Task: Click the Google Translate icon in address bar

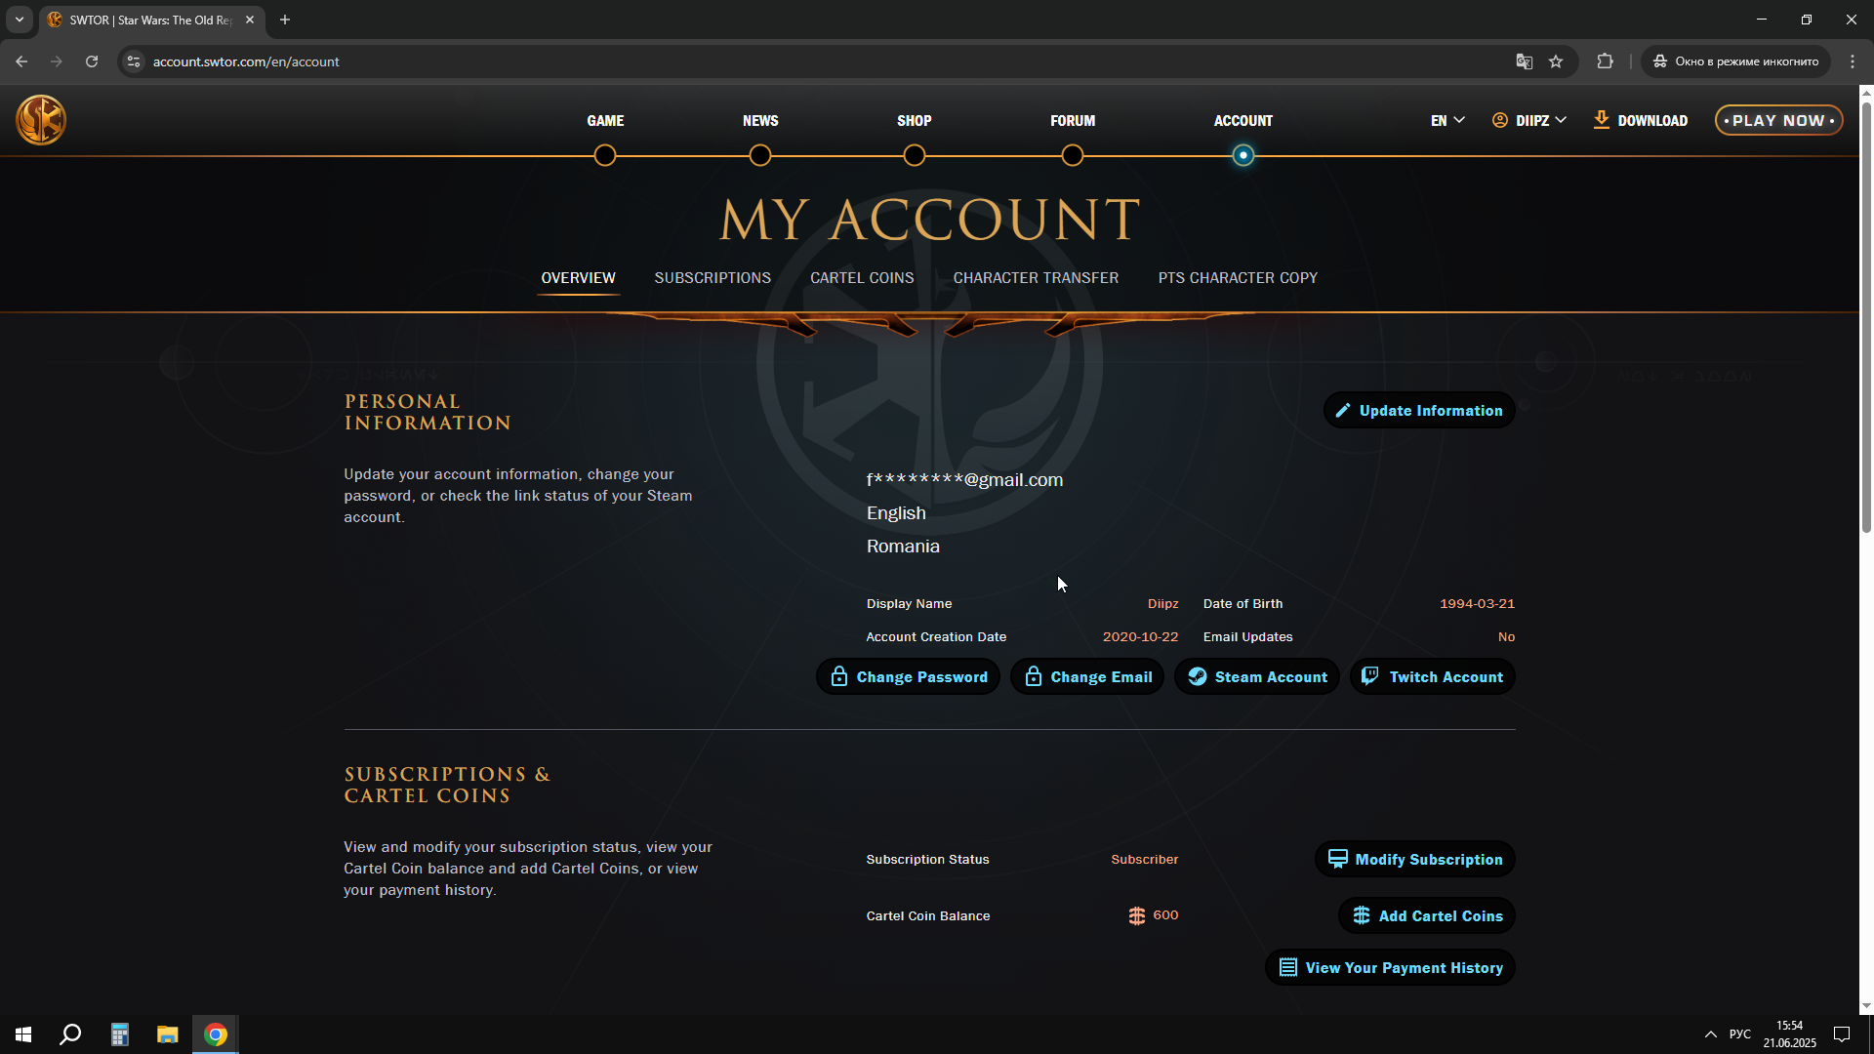Action: [1524, 61]
